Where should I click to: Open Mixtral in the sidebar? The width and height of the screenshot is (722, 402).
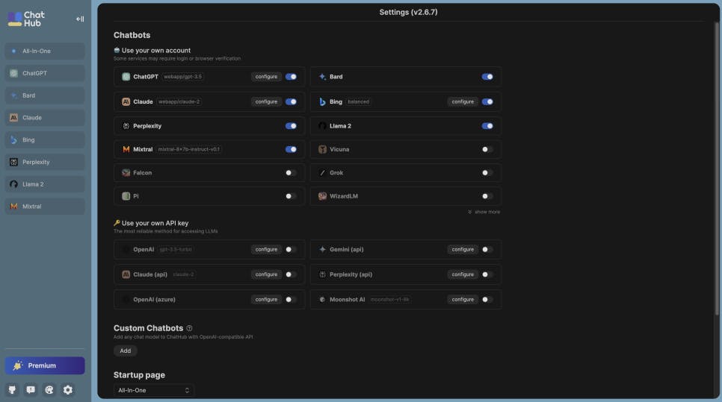pyautogui.click(x=45, y=207)
